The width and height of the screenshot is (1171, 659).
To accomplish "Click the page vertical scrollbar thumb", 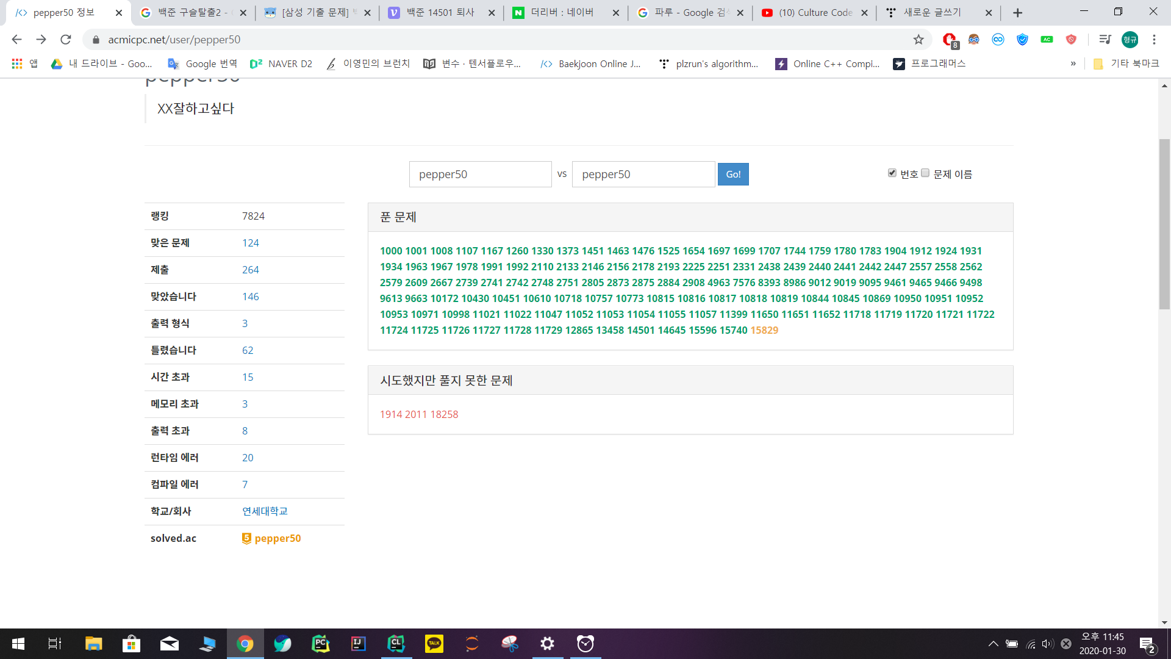I will point(1164,224).
